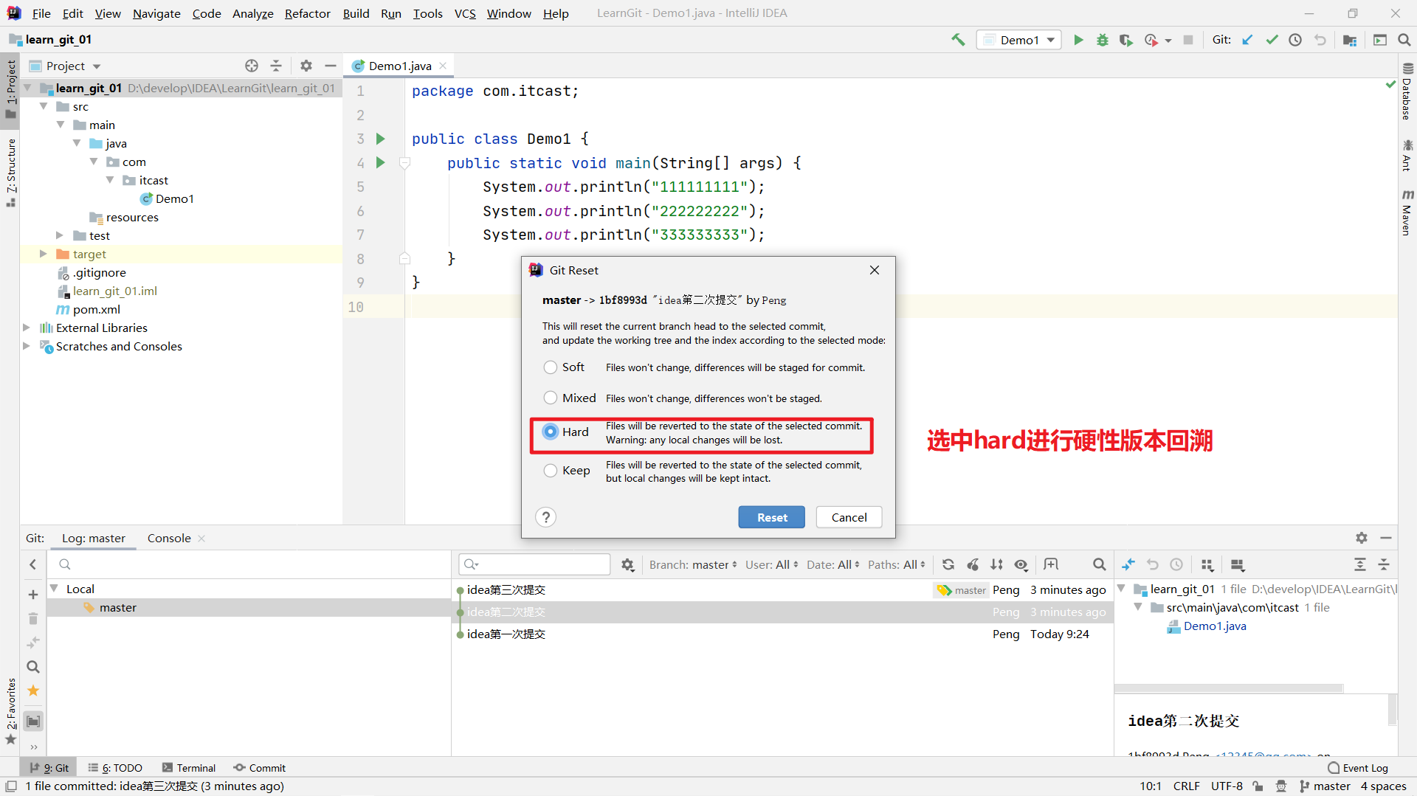Refresh the Git log
Viewport: 1417px width, 796px height.
[948, 564]
